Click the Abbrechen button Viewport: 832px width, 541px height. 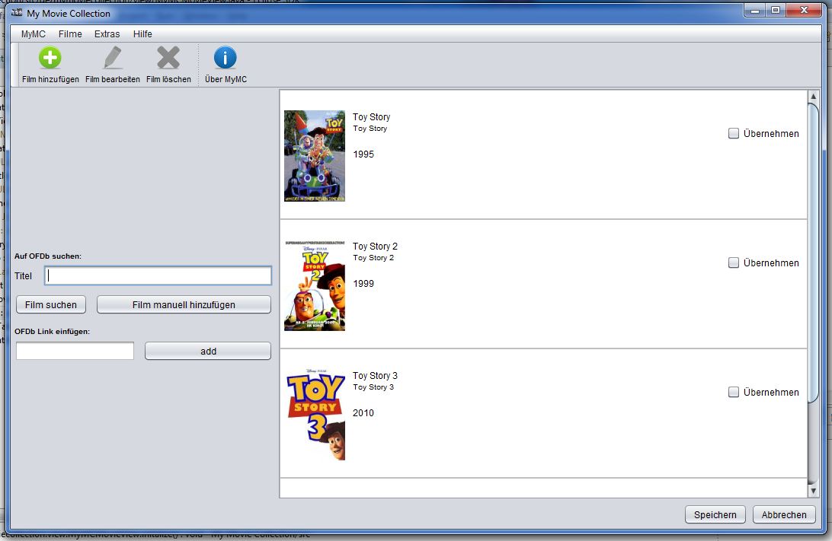(x=784, y=514)
